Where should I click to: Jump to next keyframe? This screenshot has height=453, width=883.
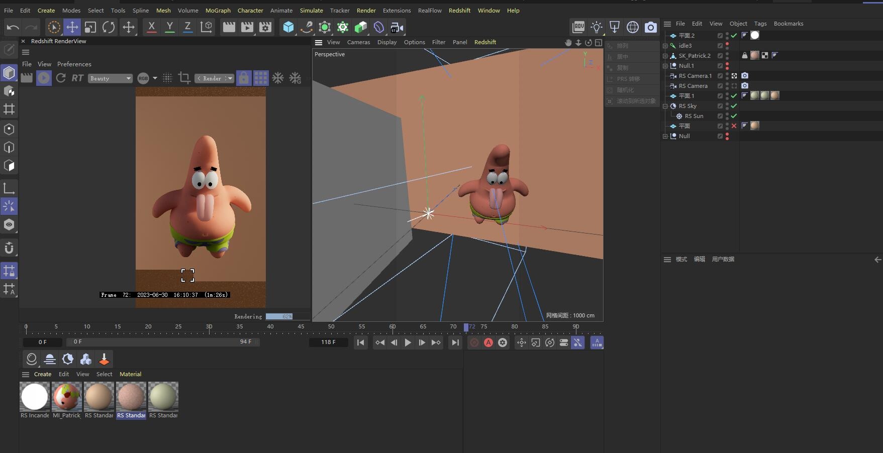click(436, 343)
